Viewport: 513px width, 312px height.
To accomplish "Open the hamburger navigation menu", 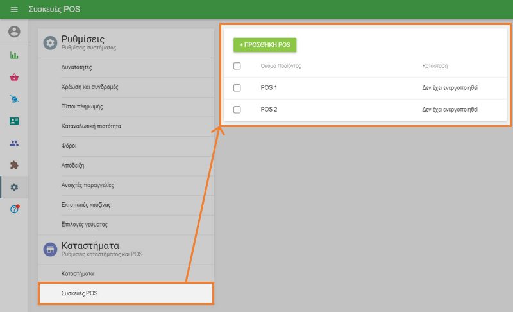I will (14, 10).
